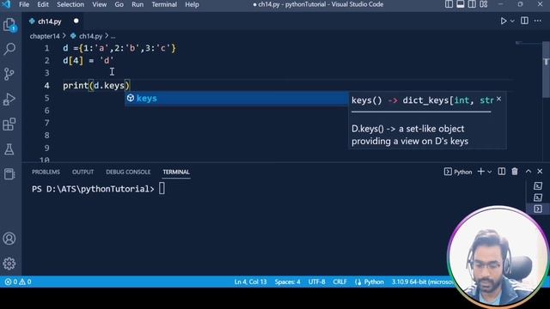Click Ln 4, Col 13 status item
Image resolution: width=550 pixels, height=309 pixels.
tap(250, 282)
